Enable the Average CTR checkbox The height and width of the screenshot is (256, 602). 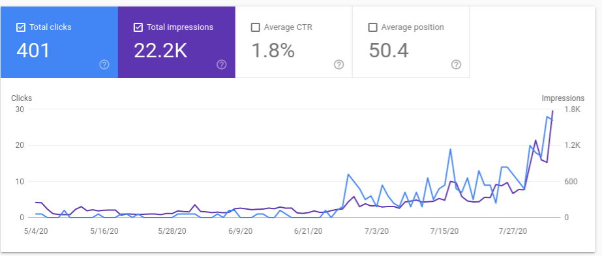(x=255, y=27)
